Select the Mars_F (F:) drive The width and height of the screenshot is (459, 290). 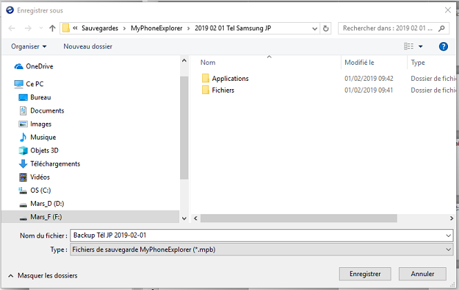[x=46, y=217]
